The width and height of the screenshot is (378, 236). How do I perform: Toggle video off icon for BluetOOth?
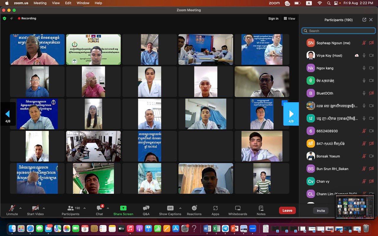(372, 93)
